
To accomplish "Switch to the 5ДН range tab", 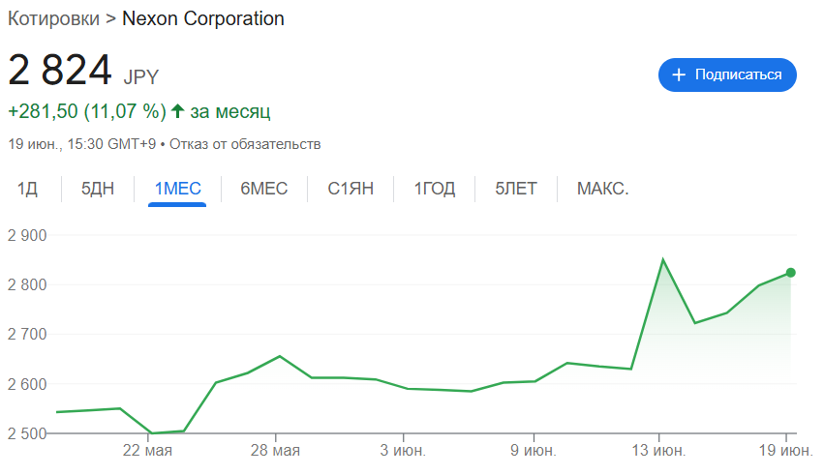I will click(x=98, y=189).
